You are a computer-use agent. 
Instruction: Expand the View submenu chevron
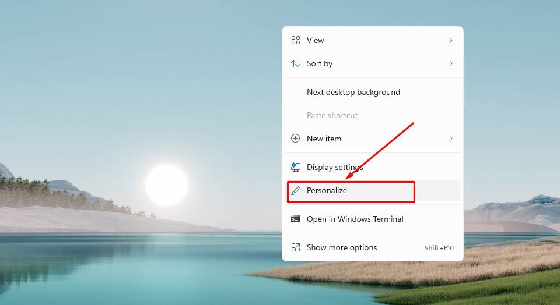coord(451,40)
